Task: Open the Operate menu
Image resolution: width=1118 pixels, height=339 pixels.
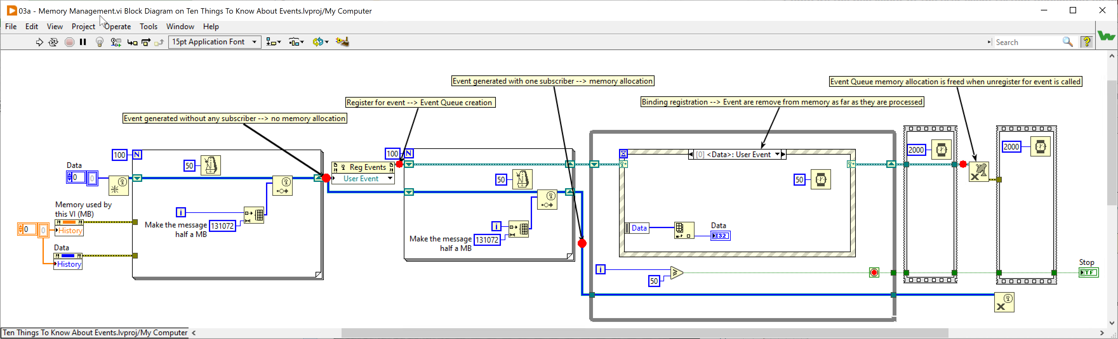Action: point(118,26)
